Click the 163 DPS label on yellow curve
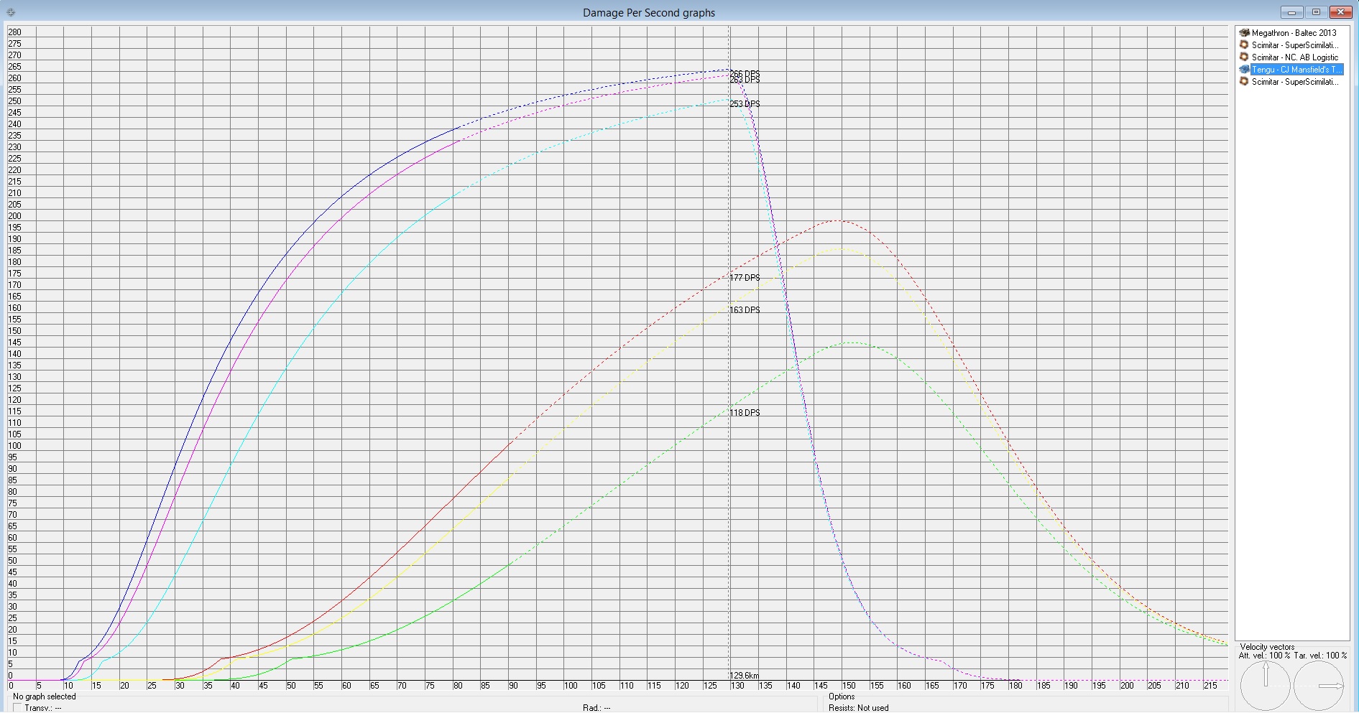Screen dimensions: 1359x713 click(x=745, y=310)
